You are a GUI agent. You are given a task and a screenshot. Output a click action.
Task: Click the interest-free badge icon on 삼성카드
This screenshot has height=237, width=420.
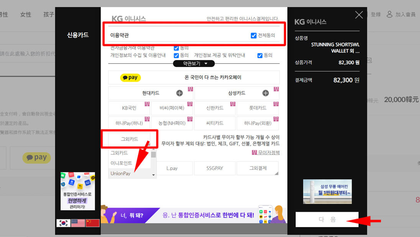(276, 89)
